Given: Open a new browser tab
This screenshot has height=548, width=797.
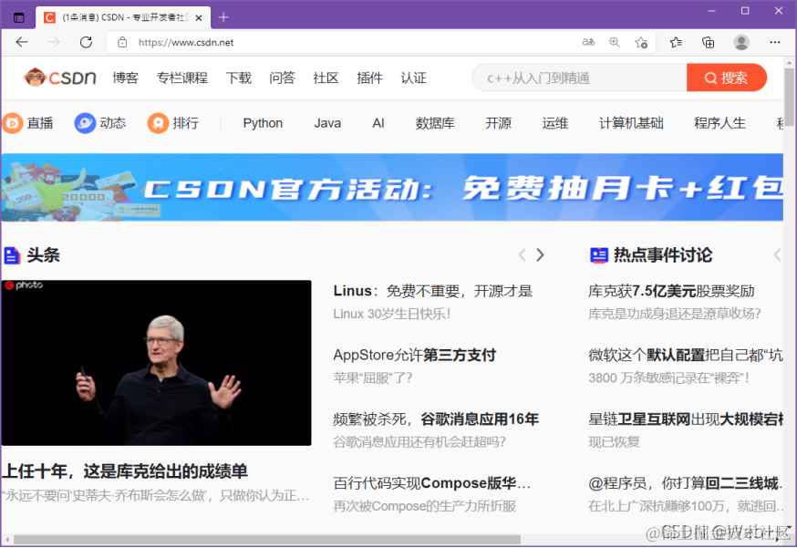Looking at the screenshot, I should pyautogui.click(x=223, y=18).
